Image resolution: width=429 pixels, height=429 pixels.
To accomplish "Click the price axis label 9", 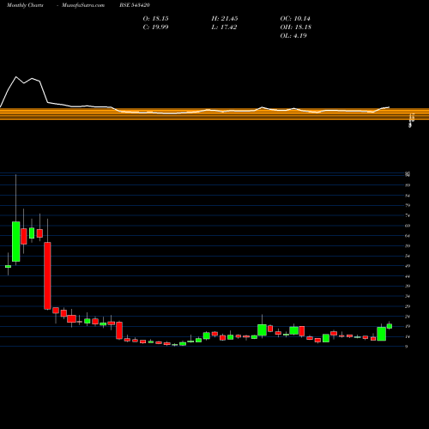I will 407,347.
